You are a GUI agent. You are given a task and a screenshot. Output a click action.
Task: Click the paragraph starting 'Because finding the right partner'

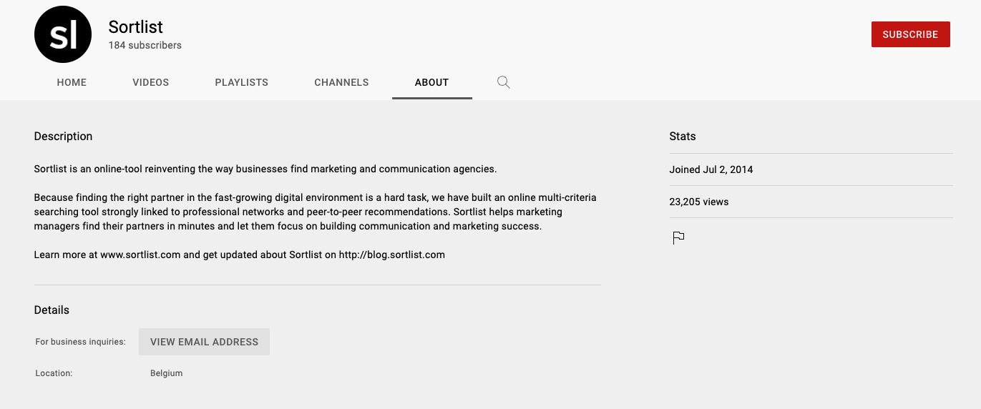pyautogui.click(x=316, y=212)
